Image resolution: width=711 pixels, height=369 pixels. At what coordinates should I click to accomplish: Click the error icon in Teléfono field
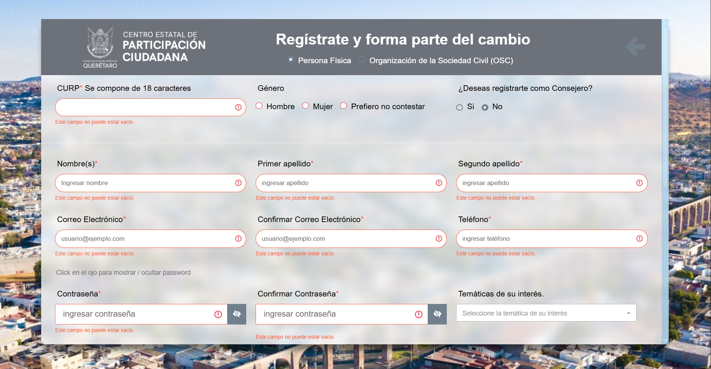tap(640, 239)
